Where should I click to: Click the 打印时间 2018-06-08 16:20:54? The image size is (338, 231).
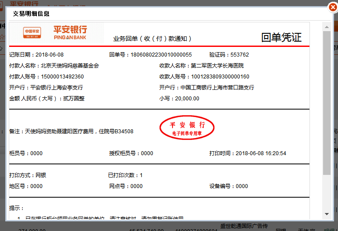[x=248, y=153]
